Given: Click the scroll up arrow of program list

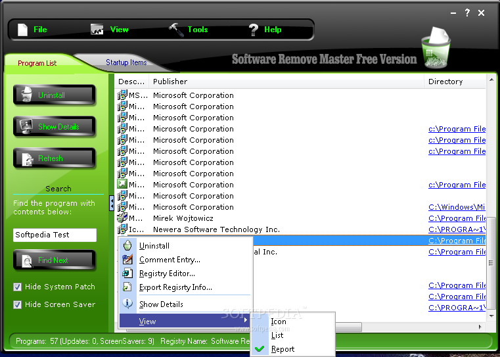Looking at the screenshot, I should coord(491,80).
